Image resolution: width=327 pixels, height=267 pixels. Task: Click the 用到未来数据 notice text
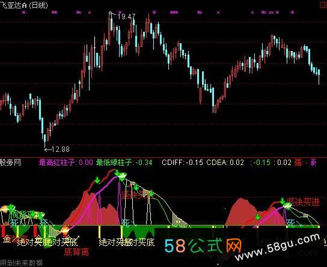(x=21, y=263)
